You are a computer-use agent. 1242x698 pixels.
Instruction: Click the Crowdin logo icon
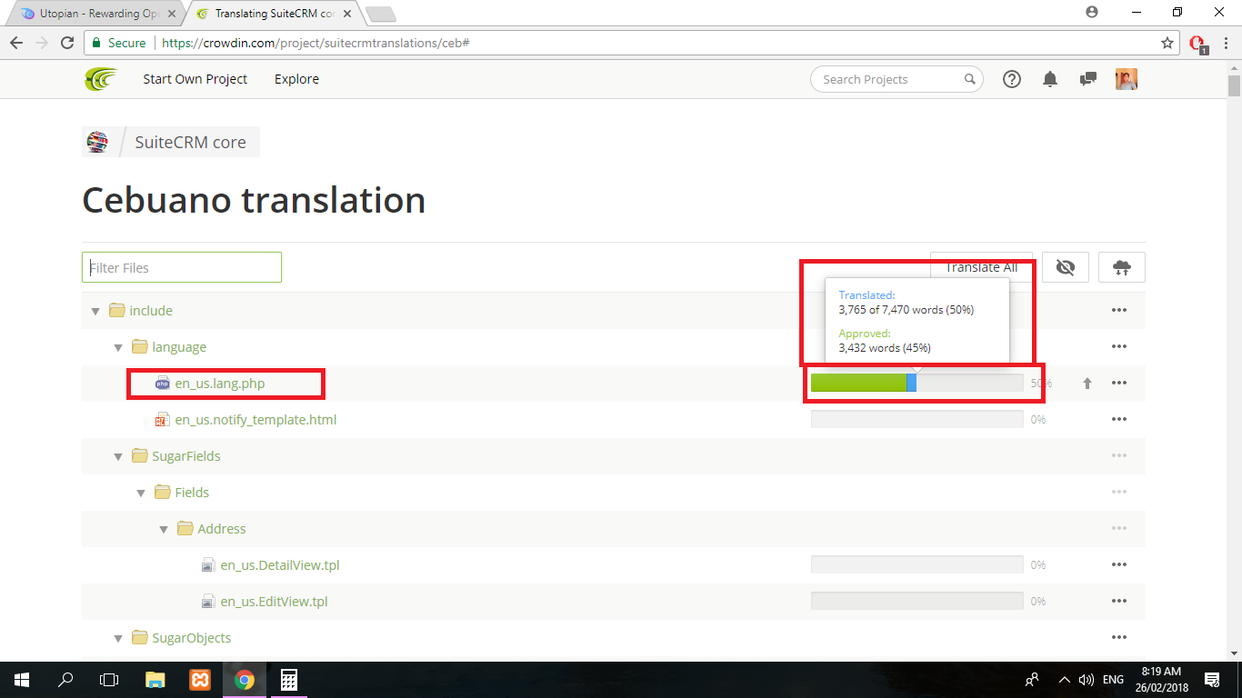click(x=101, y=79)
